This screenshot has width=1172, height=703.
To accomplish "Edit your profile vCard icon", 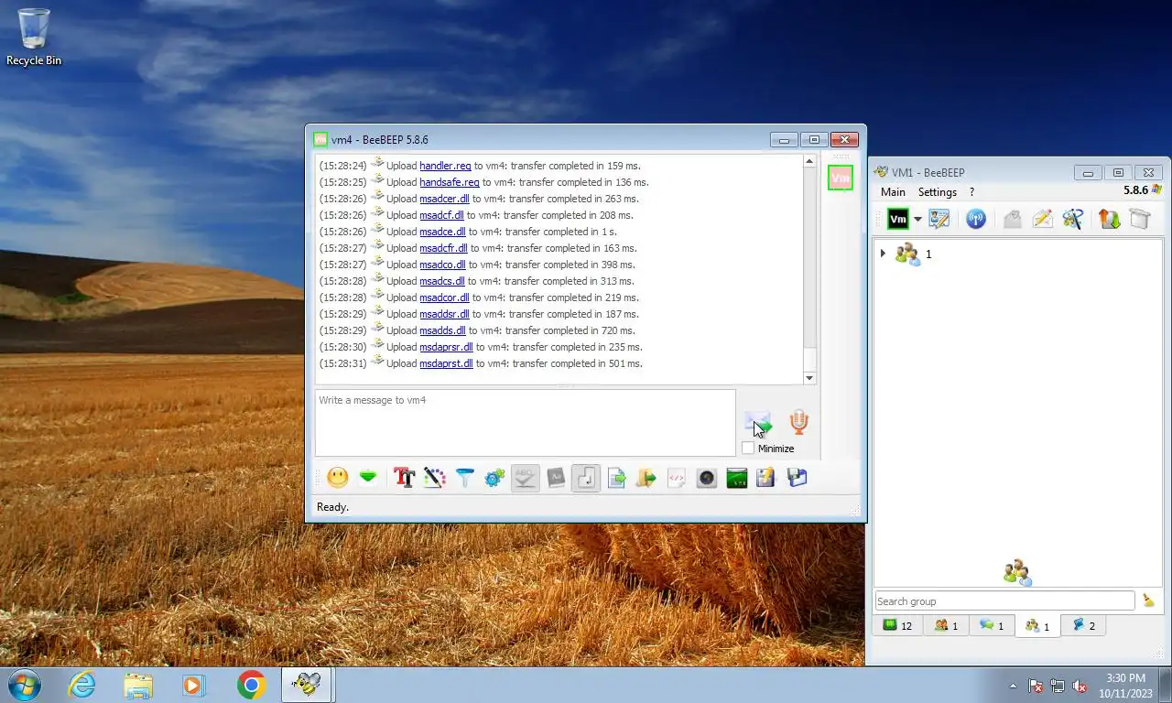I will coord(939,219).
